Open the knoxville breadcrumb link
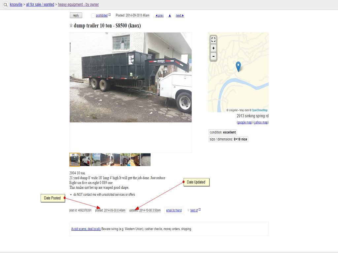Viewport: 338px width, 253px height. tap(16, 5)
